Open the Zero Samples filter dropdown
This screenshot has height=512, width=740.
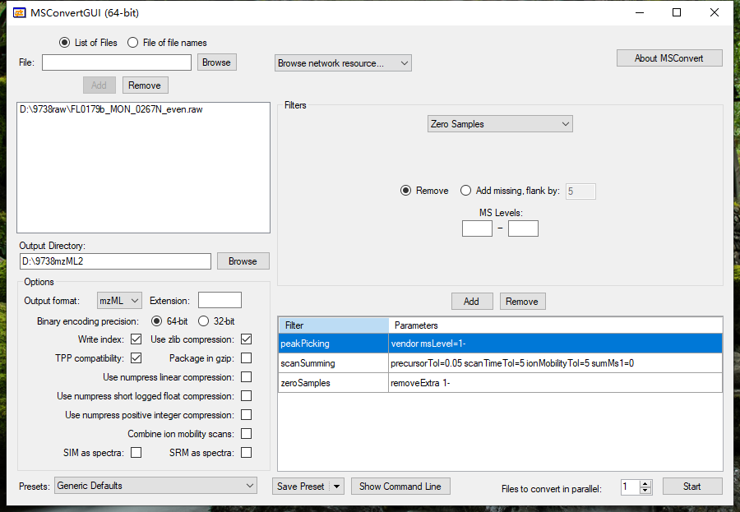click(565, 123)
